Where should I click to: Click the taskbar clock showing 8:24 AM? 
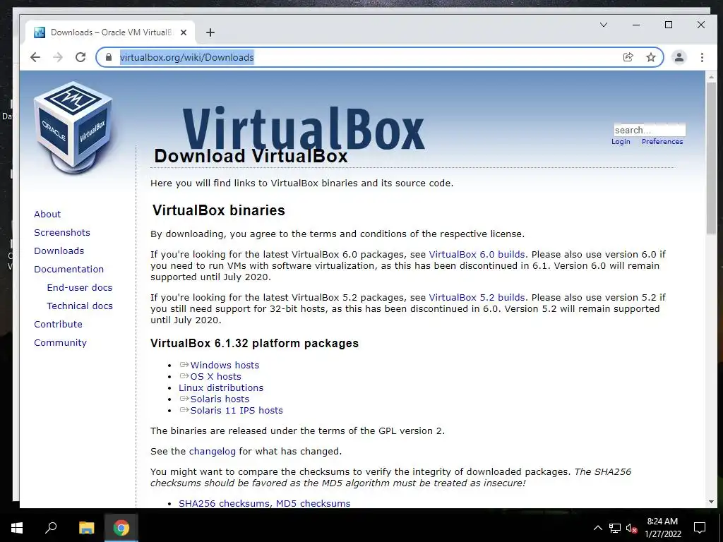pyautogui.click(x=662, y=528)
